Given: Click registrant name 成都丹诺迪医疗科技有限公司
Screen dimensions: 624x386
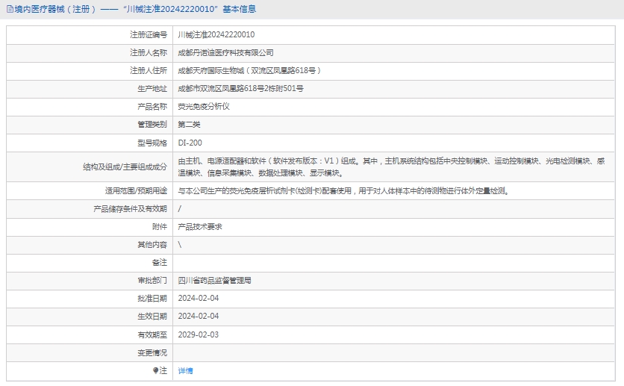Looking at the screenshot, I should 225,53.
